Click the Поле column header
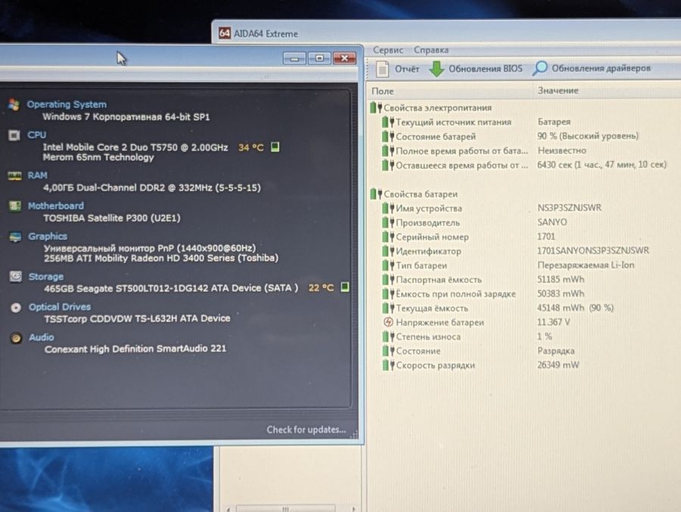This screenshot has width=681, height=512. (x=383, y=92)
